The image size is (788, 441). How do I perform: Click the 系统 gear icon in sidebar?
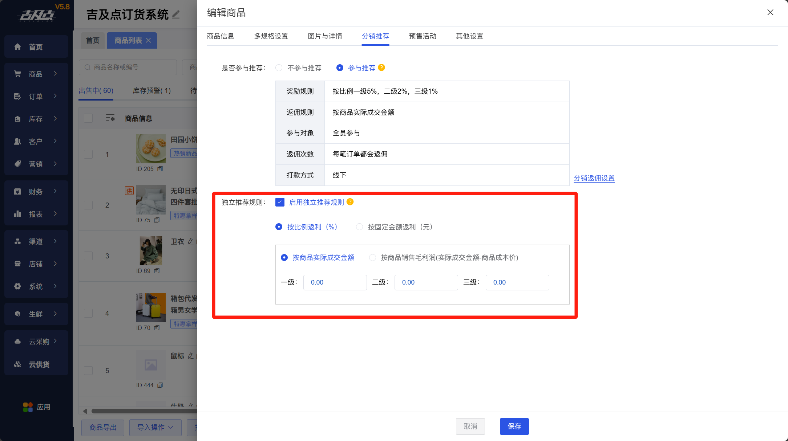(17, 286)
